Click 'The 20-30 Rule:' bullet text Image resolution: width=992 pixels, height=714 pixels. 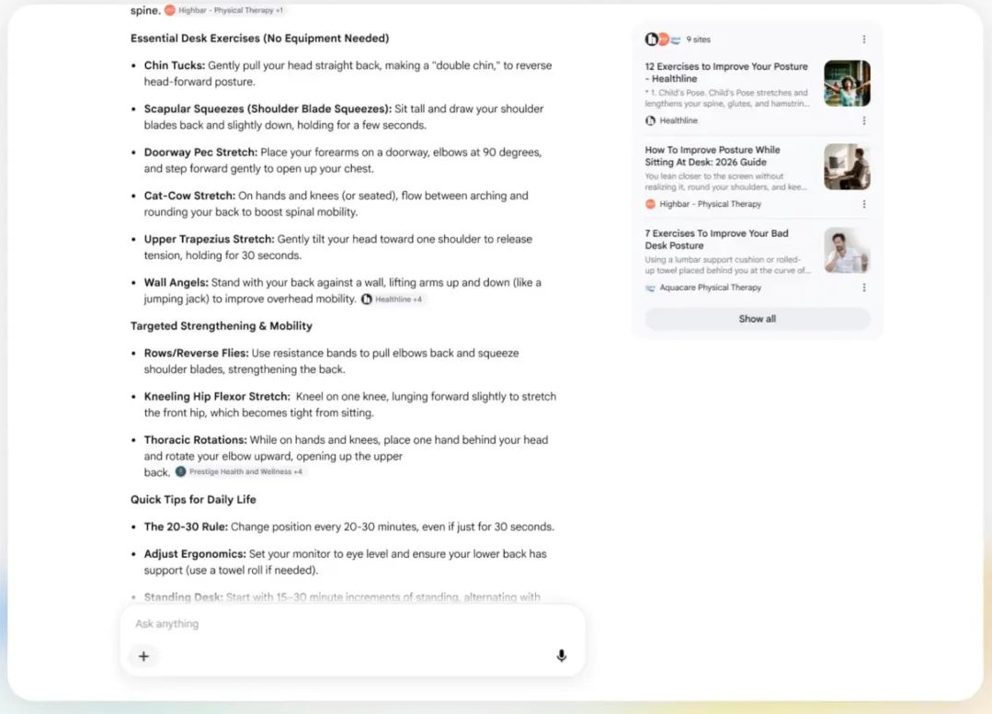click(186, 527)
